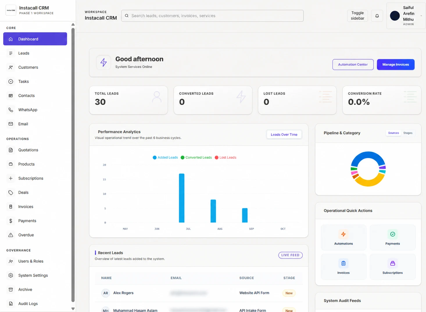This screenshot has height=312, width=426.
Task: Open Contacts via its card icon
Action: pyautogui.click(x=11, y=96)
